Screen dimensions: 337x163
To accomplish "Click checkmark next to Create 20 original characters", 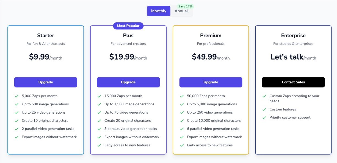I will [x=99, y=121].
